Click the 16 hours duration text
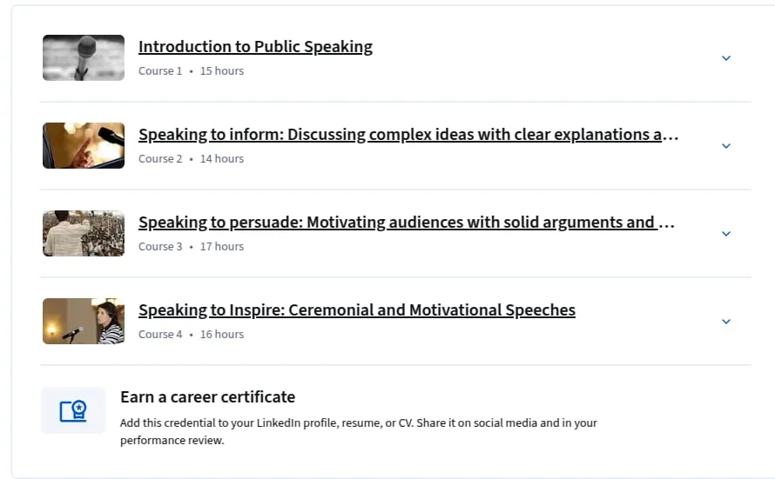The width and height of the screenshot is (775, 479). pos(222,335)
